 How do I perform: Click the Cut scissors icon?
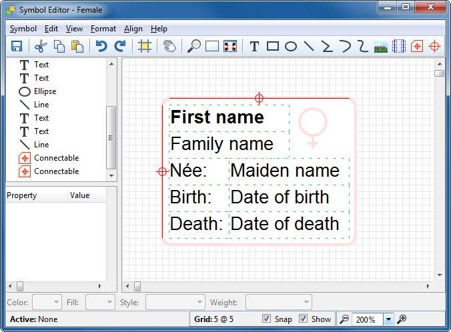[x=41, y=46]
